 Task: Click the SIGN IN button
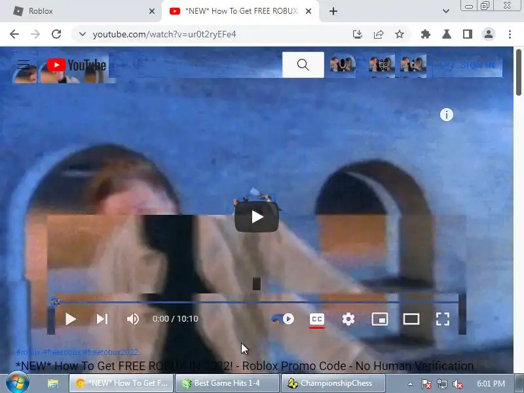tap(468, 65)
